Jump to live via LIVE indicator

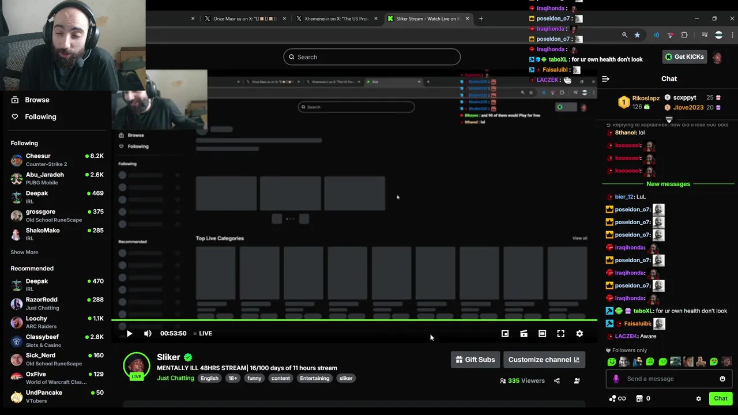coord(202,333)
